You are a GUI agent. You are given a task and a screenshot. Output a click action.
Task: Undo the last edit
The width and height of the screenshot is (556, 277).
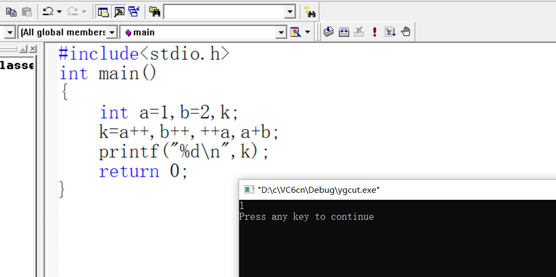[48, 12]
